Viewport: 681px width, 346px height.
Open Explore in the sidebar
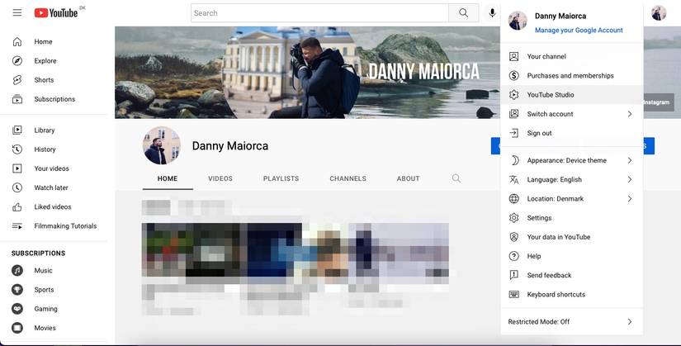pyautogui.click(x=54, y=61)
